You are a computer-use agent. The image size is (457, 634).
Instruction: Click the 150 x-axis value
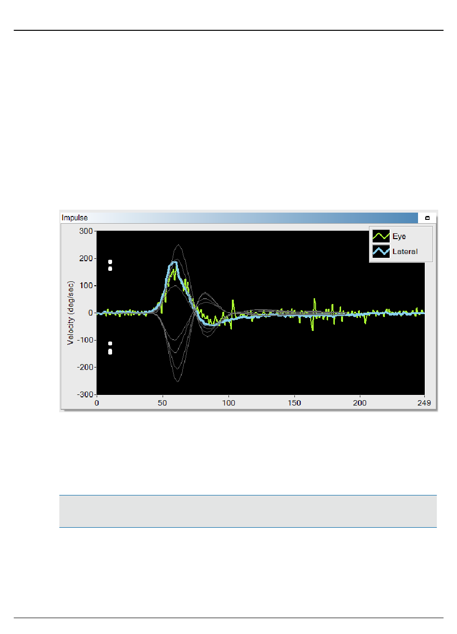point(294,403)
